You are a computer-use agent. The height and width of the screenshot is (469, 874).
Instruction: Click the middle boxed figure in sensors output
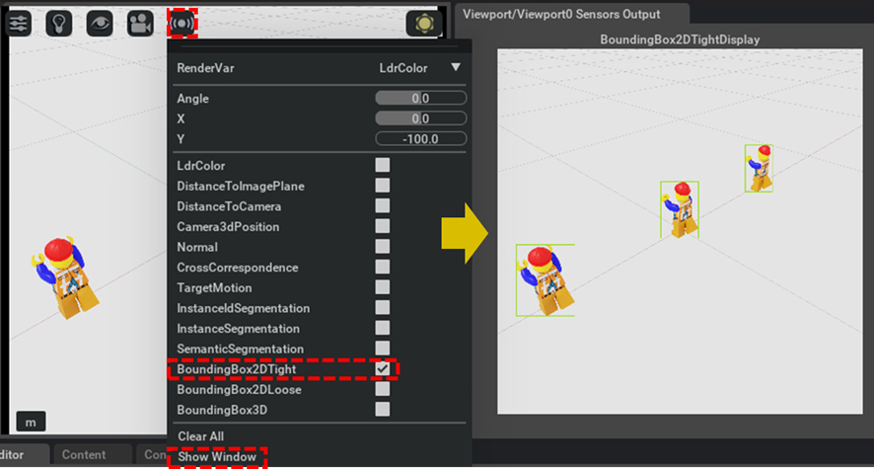click(680, 209)
